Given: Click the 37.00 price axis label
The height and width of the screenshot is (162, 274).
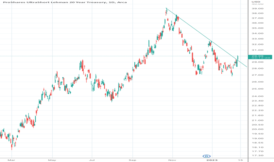Looking at the screenshot, I should point(258,18).
